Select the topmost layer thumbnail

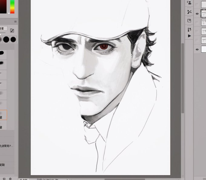pos(204,4)
